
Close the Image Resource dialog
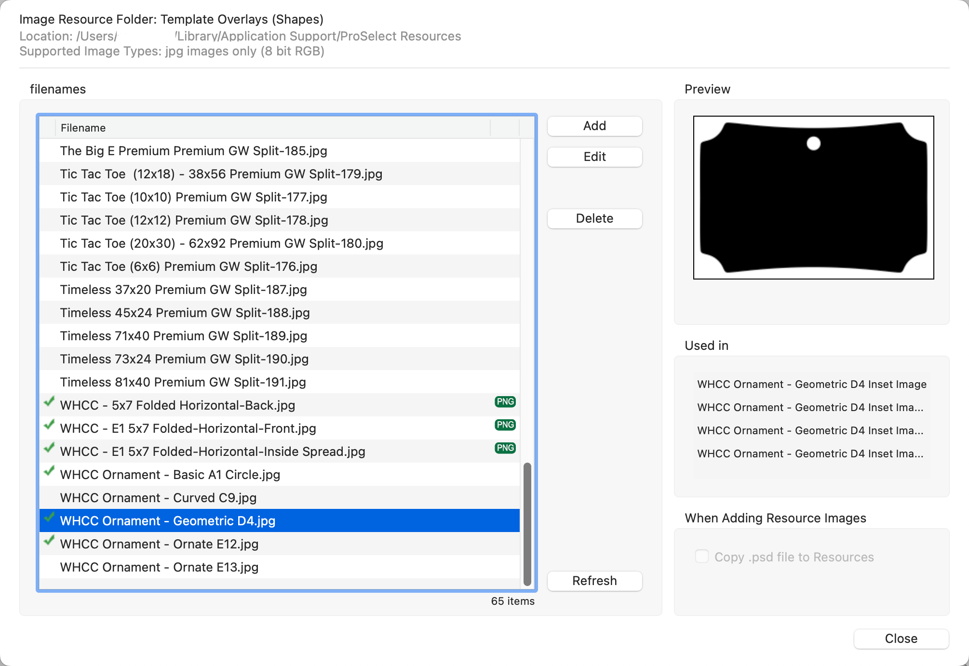[901, 639]
